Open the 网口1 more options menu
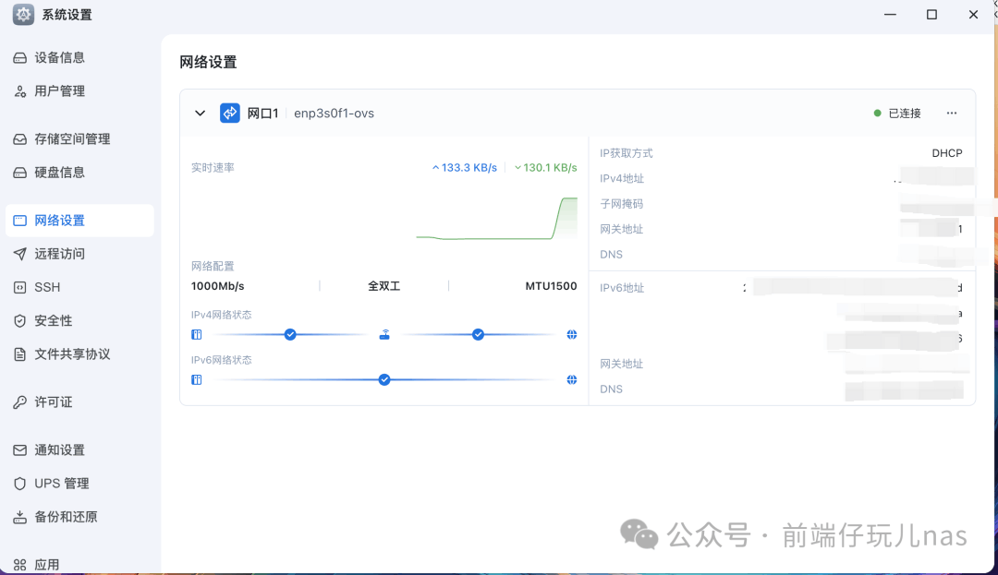 click(x=952, y=114)
